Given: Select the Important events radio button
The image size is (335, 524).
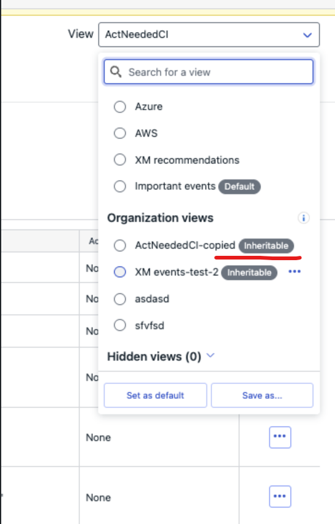Looking at the screenshot, I should 120,186.
